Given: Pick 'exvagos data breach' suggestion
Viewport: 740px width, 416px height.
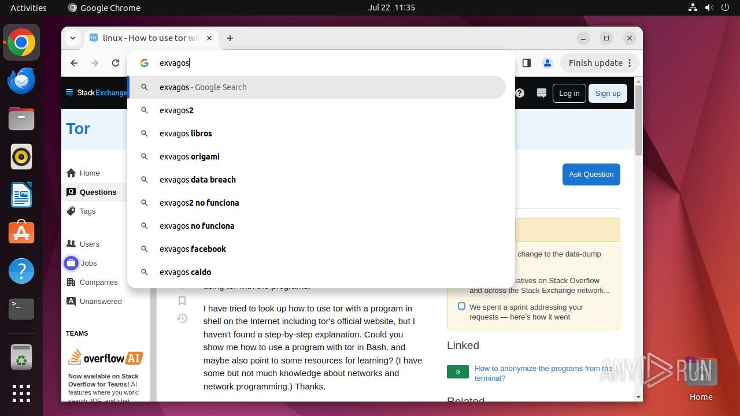Looking at the screenshot, I should coord(317,180).
